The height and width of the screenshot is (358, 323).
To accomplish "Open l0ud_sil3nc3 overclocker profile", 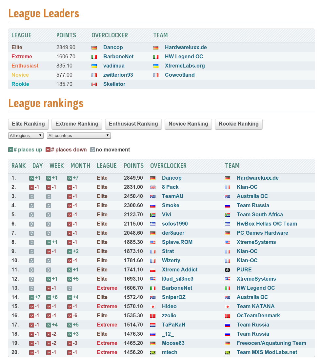I will 178,279.
